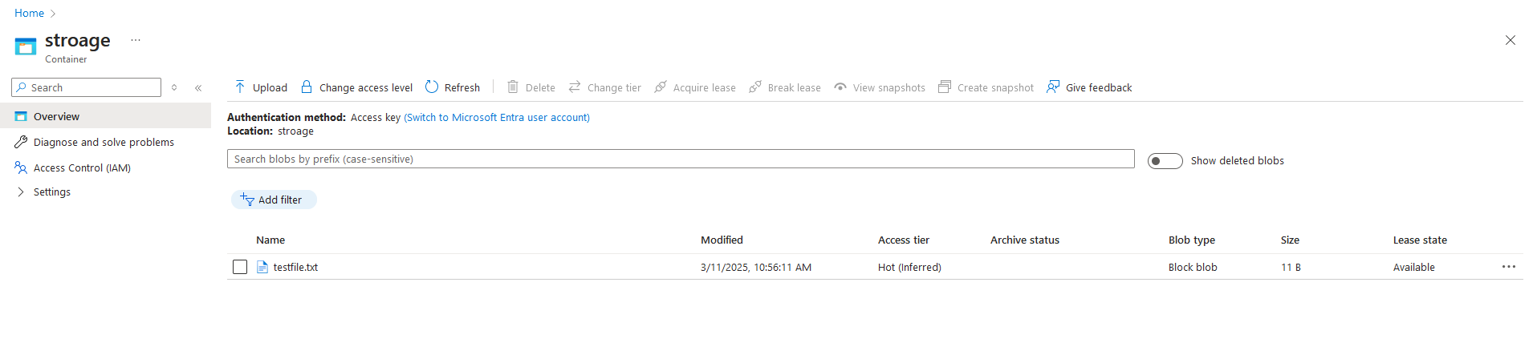Click the Refresh circular arrow icon

click(x=432, y=87)
